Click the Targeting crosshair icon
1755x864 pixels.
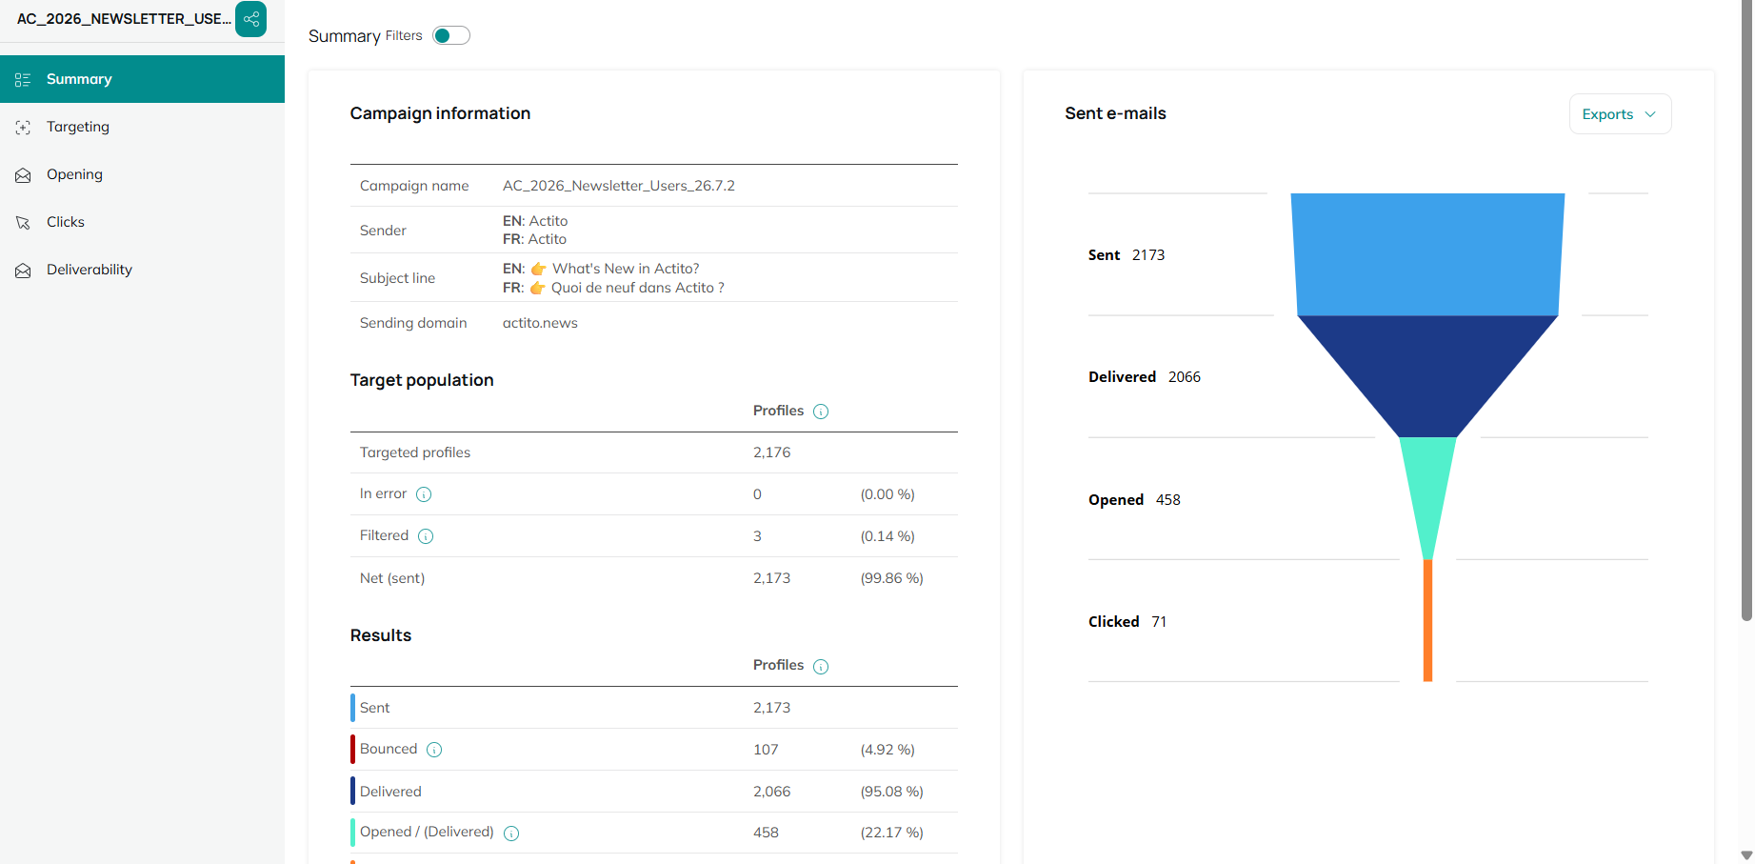click(23, 128)
